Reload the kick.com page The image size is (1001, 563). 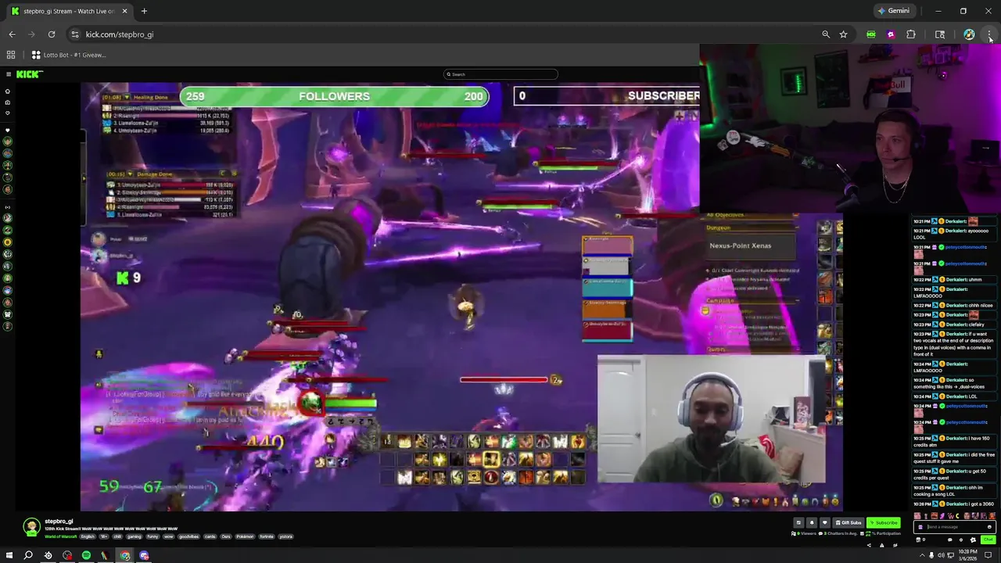[x=52, y=34]
